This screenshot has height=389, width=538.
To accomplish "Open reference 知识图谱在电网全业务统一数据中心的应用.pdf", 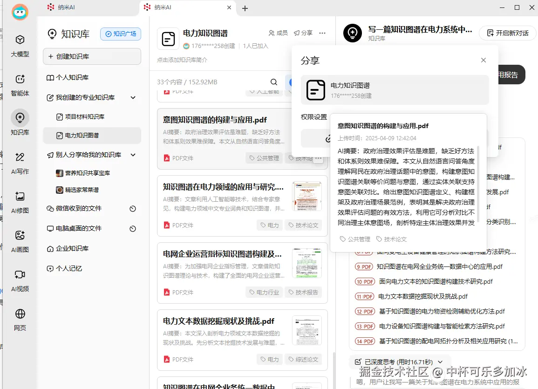I will [x=440, y=267].
